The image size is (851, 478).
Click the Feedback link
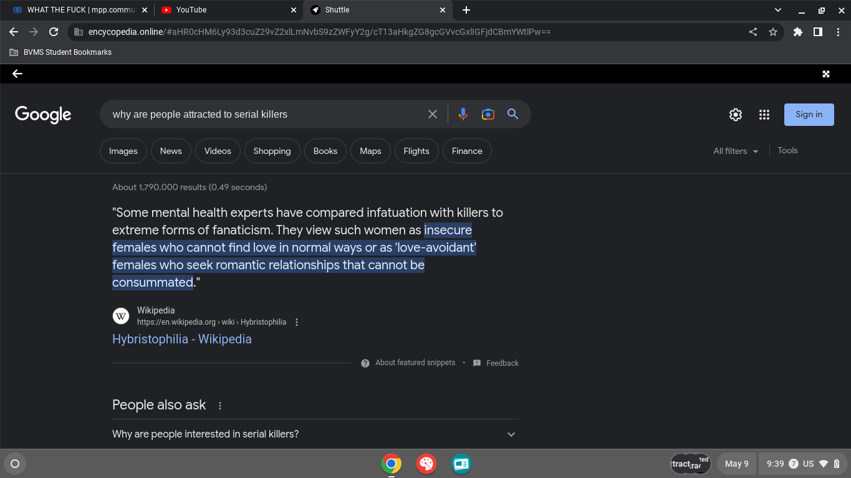click(x=502, y=363)
